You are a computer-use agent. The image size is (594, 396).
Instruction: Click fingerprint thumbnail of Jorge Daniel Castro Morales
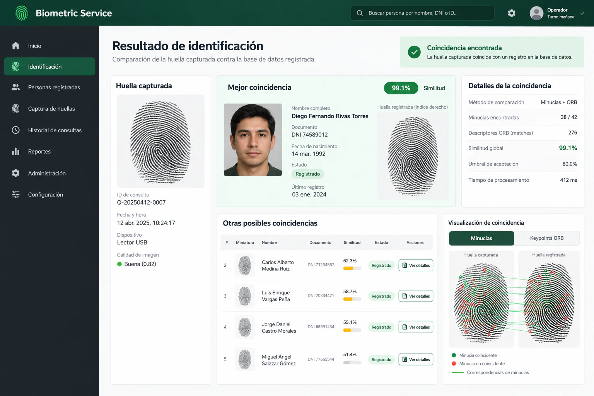[x=245, y=327]
